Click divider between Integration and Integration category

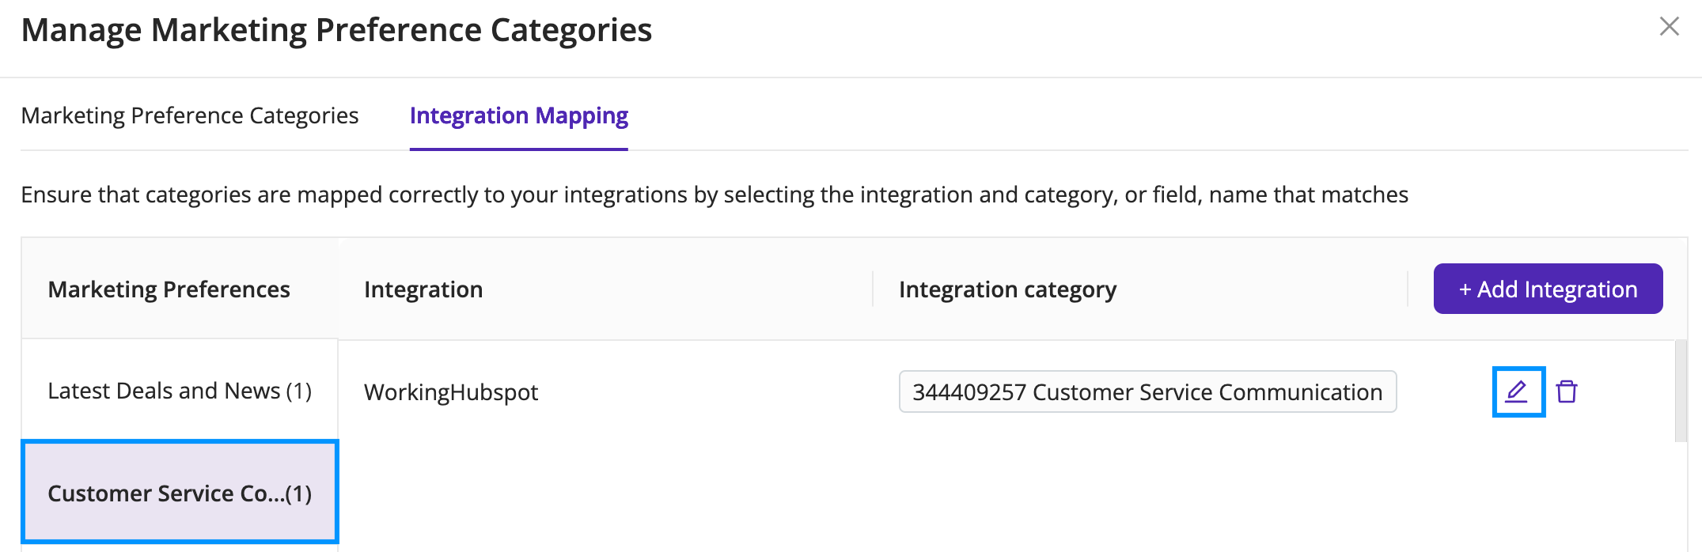(873, 289)
